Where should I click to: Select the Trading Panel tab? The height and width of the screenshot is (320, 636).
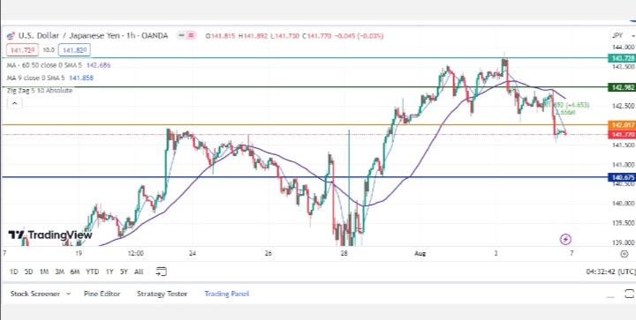pyautogui.click(x=227, y=294)
